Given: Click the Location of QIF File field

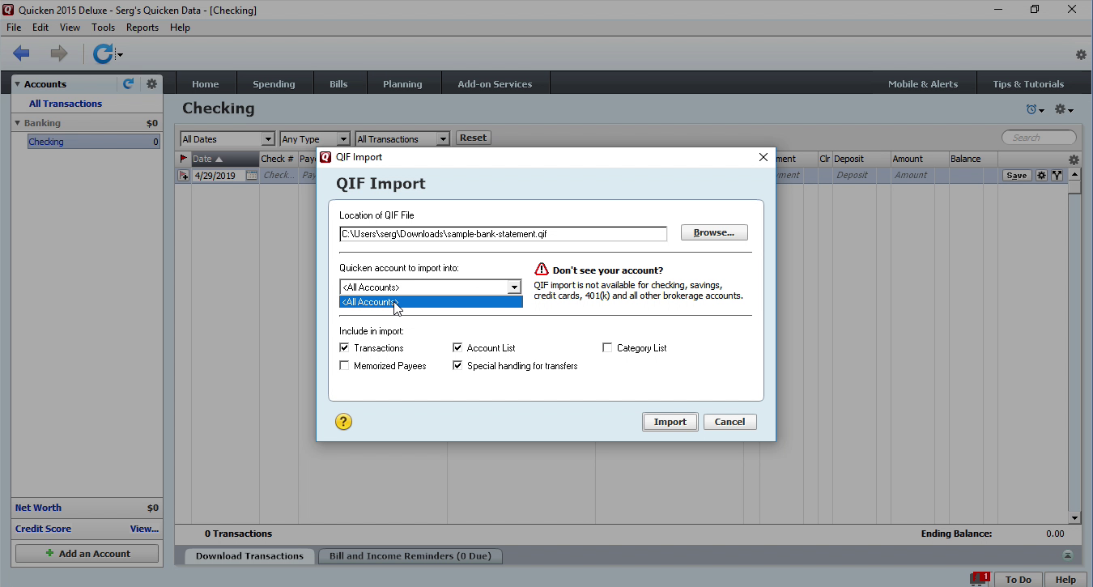Looking at the screenshot, I should point(503,234).
